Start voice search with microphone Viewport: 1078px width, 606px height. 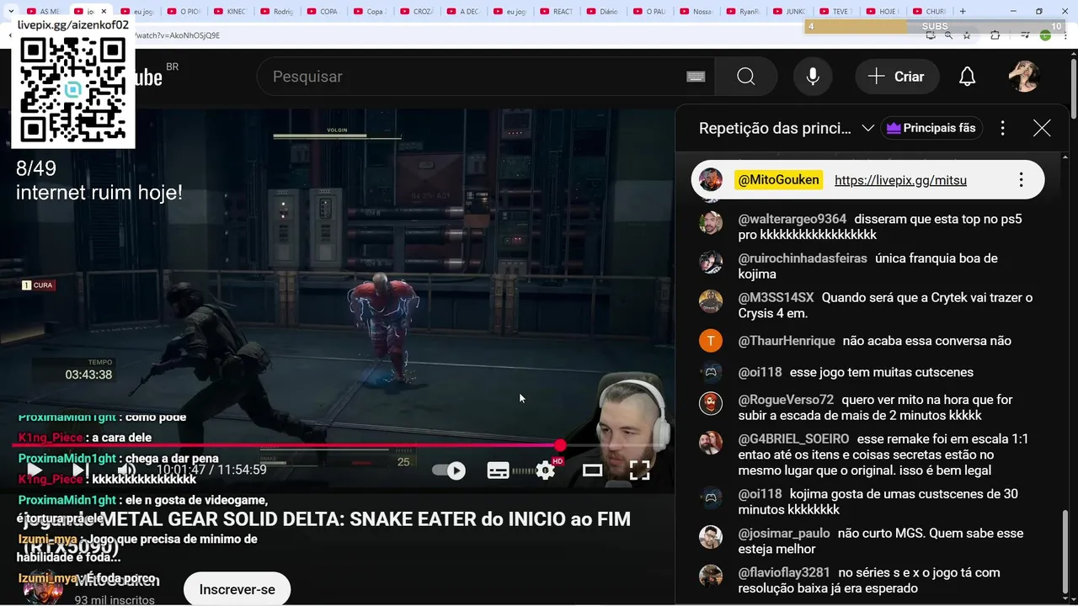point(813,77)
